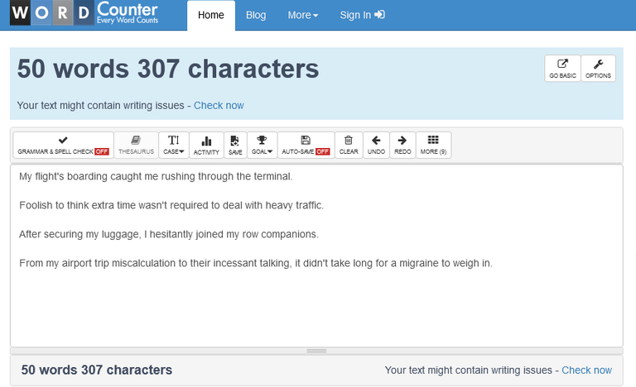This screenshot has height=387, width=636.
Task: Expand the Goal trophy dropdown
Action: (262, 145)
